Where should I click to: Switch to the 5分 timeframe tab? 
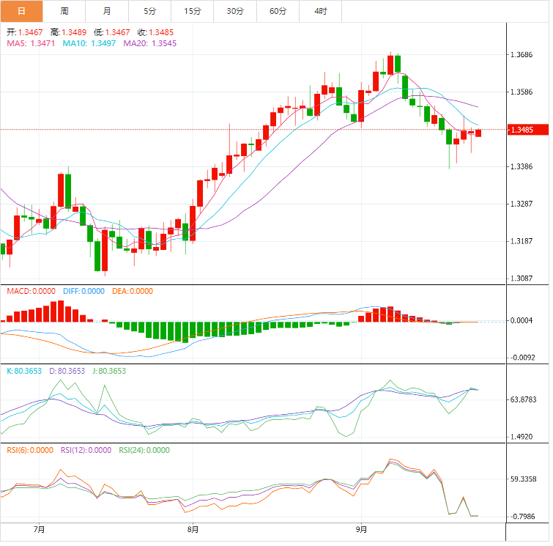150,11
